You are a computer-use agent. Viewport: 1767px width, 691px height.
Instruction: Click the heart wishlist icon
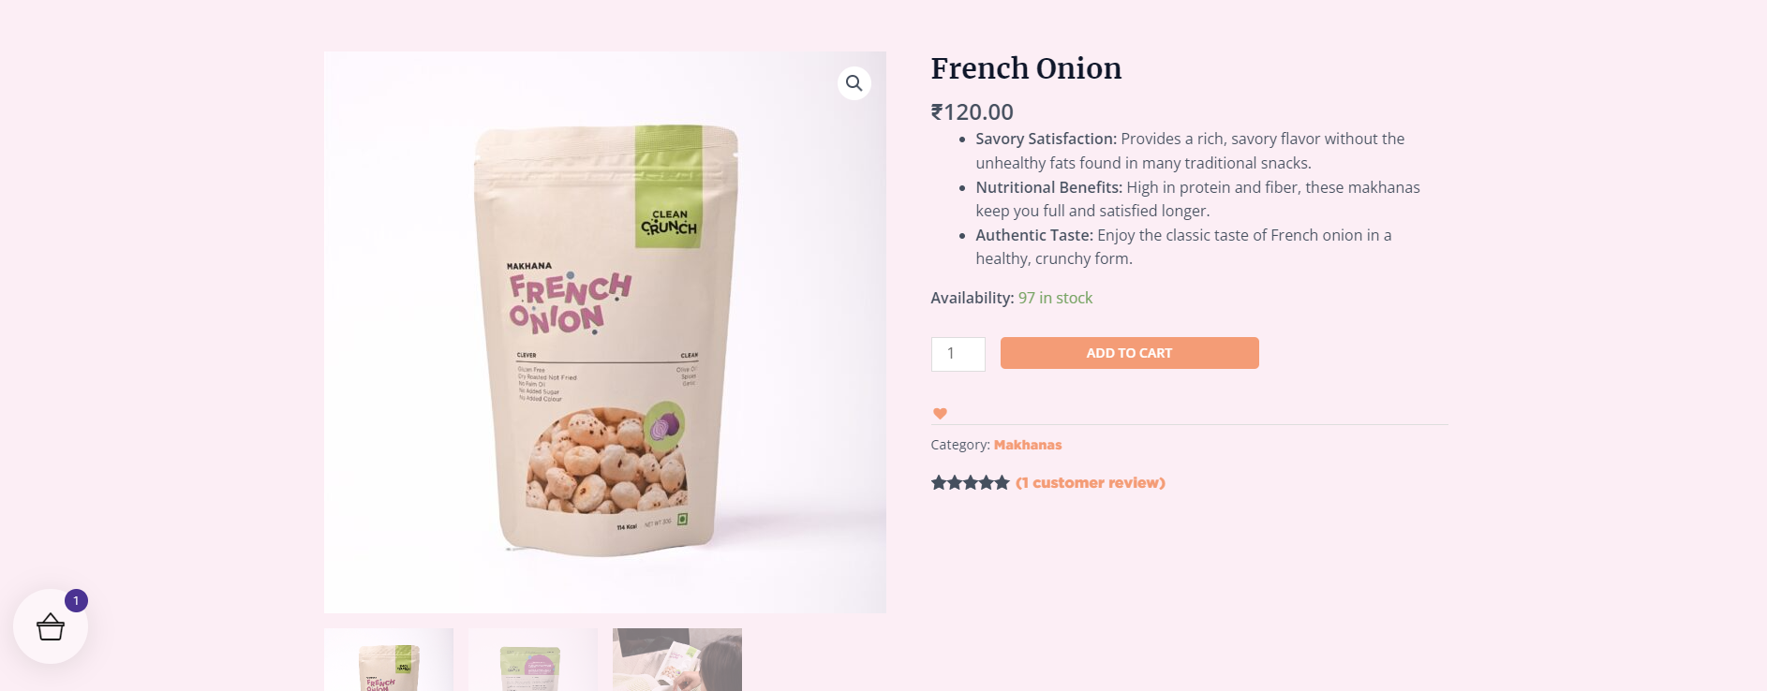(x=940, y=414)
